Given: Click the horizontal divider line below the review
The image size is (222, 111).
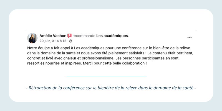Looking at the screenshot, I should tap(106, 76).
